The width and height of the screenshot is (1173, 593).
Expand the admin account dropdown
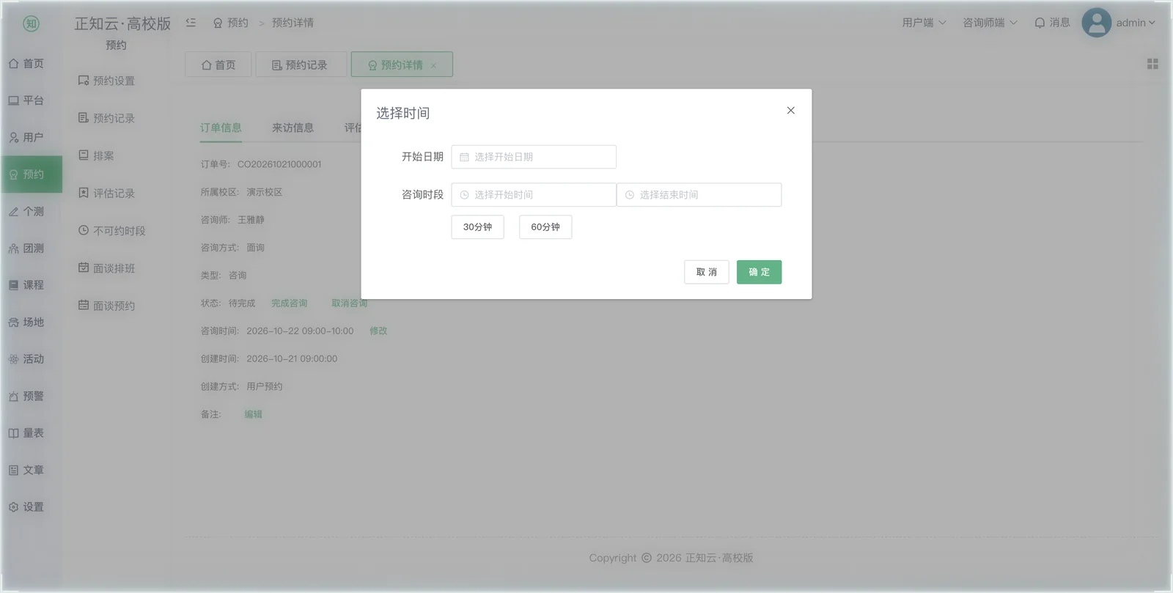(1136, 23)
